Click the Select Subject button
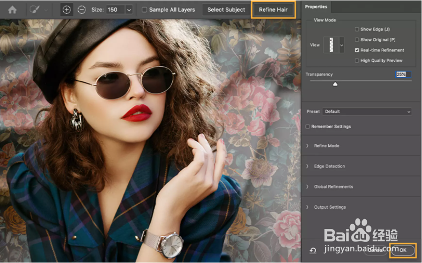 point(226,10)
